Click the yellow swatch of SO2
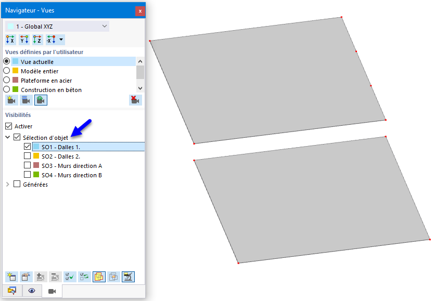Viewport: 434px width, 301px height. click(x=36, y=156)
